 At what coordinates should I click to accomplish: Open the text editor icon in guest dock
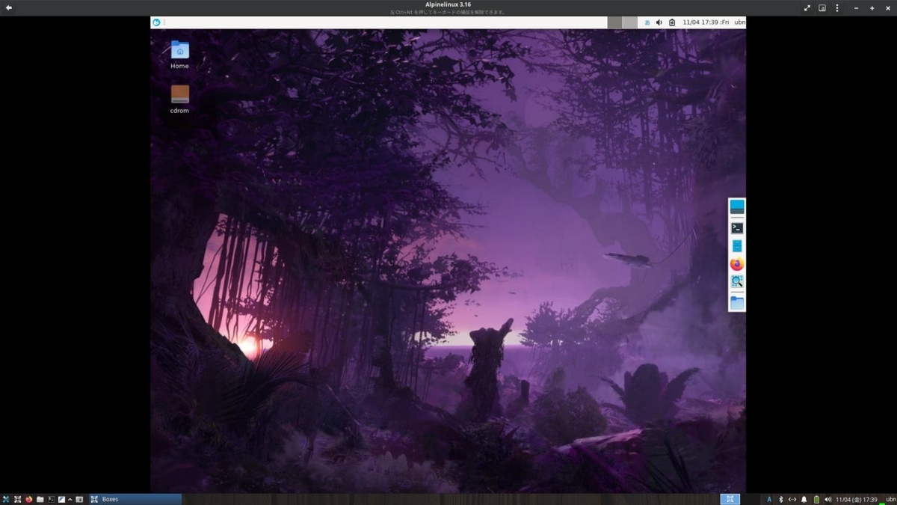pyautogui.click(x=737, y=246)
